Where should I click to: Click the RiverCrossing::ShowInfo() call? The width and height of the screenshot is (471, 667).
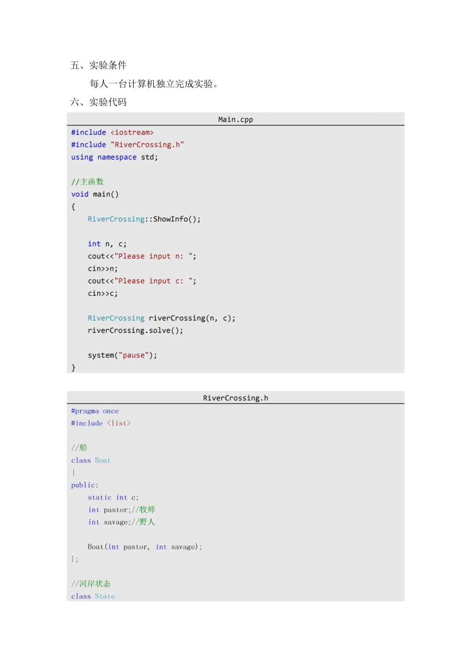click(x=144, y=219)
